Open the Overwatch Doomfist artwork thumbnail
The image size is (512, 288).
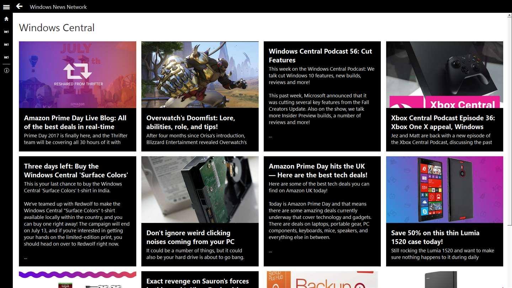click(x=200, y=75)
